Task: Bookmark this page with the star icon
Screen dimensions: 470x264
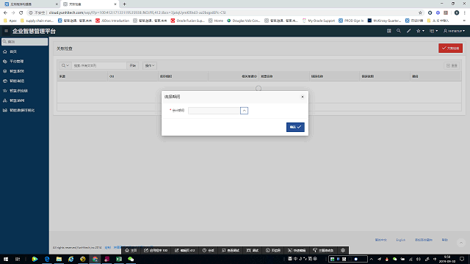Action: (420, 12)
